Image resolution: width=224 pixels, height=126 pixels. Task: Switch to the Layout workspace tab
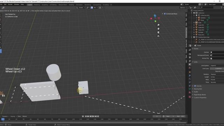point(29,5)
